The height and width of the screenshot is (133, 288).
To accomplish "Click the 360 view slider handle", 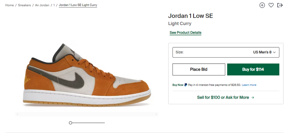I will point(70,123).
